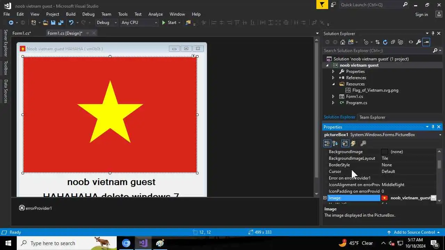The image size is (445, 250).
Task: Expand the References node
Action: (333, 78)
